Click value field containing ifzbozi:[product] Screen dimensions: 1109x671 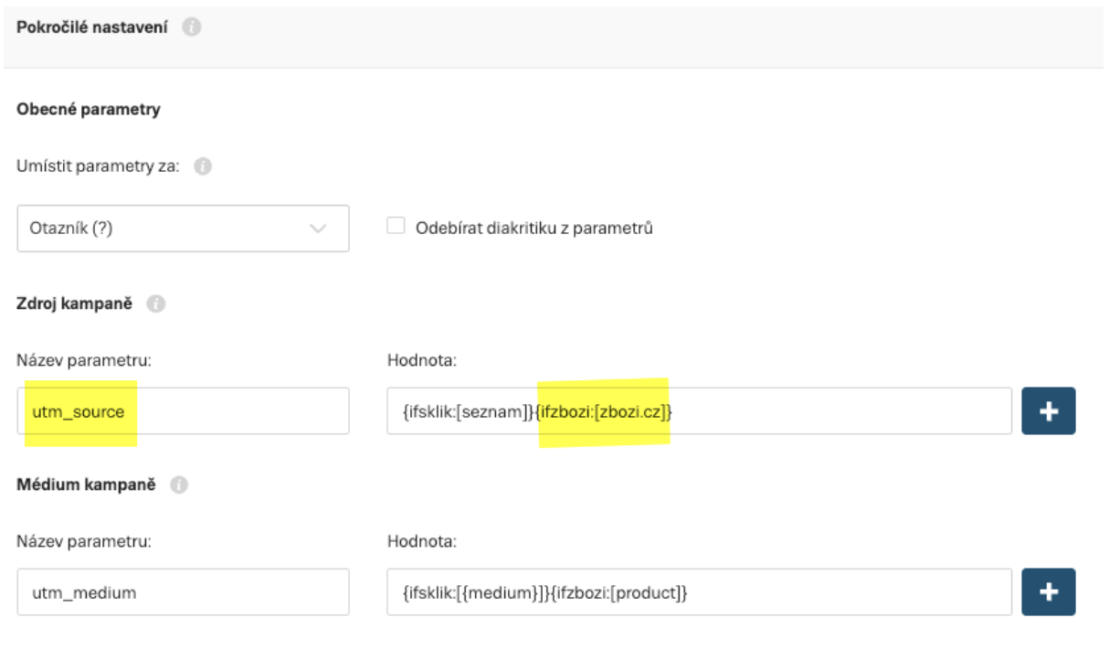[699, 592]
